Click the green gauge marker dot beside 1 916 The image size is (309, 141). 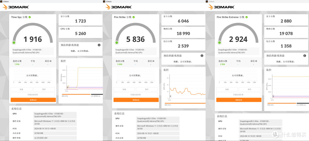(x=14, y=42)
